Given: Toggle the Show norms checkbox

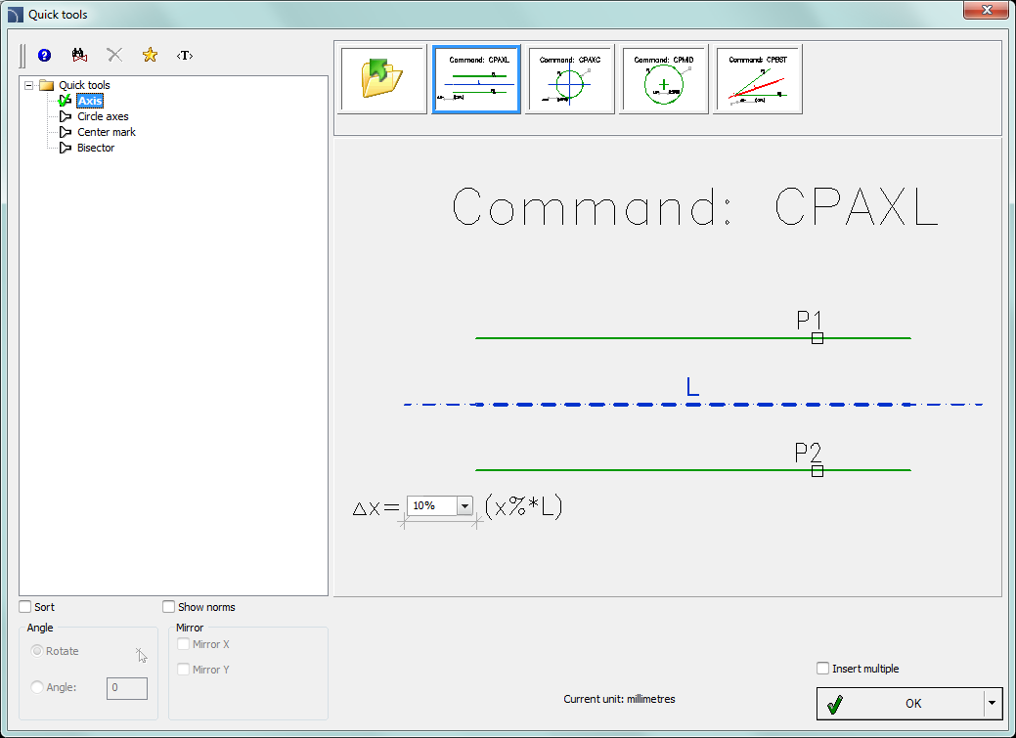Looking at the screenshot, I should point(169,607).
